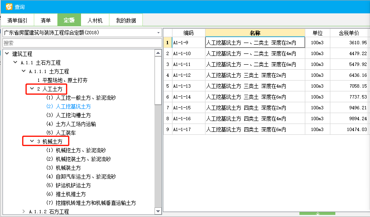Collapse the 建筑工程 root node

tap(7, 53)
